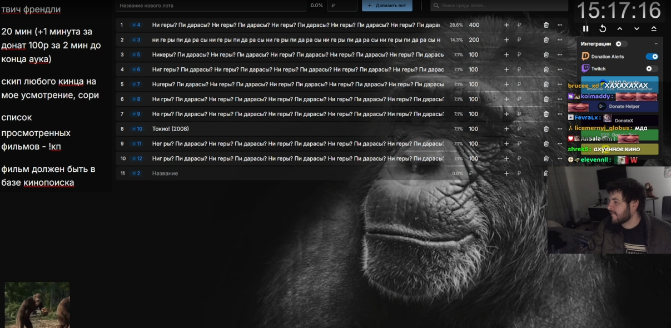The width and height of the screenshot is (671, 328).
Task: Add amount with plus on Токио! (2008)
Action: coord(506,129)
